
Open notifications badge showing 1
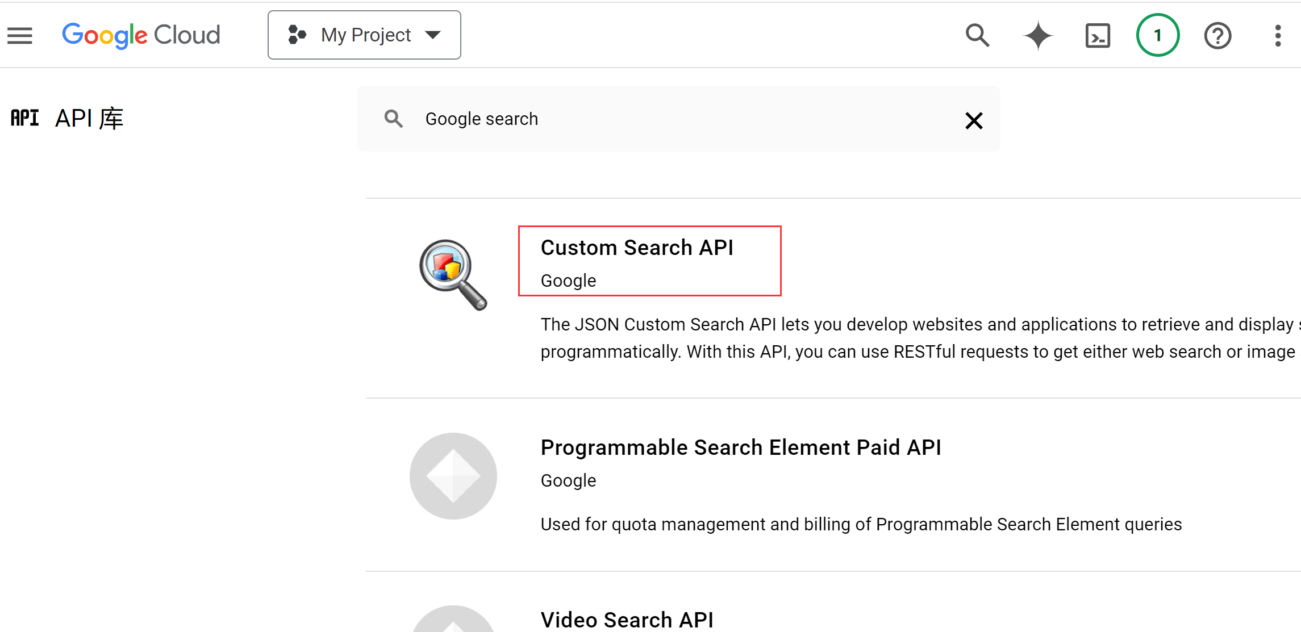[x=1158, y=35]
